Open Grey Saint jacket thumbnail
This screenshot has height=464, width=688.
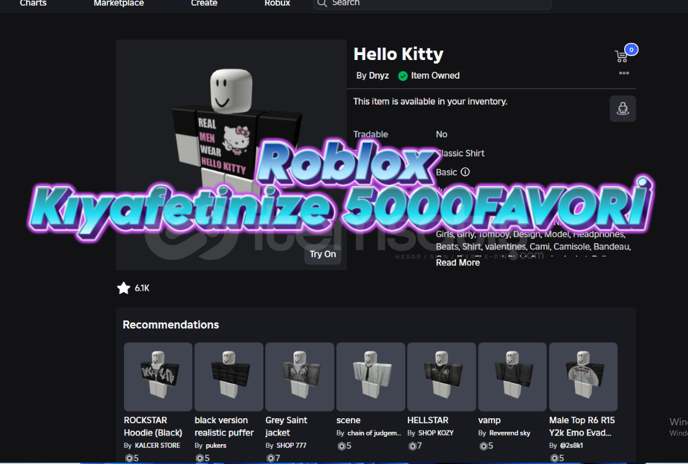[300, 377]
